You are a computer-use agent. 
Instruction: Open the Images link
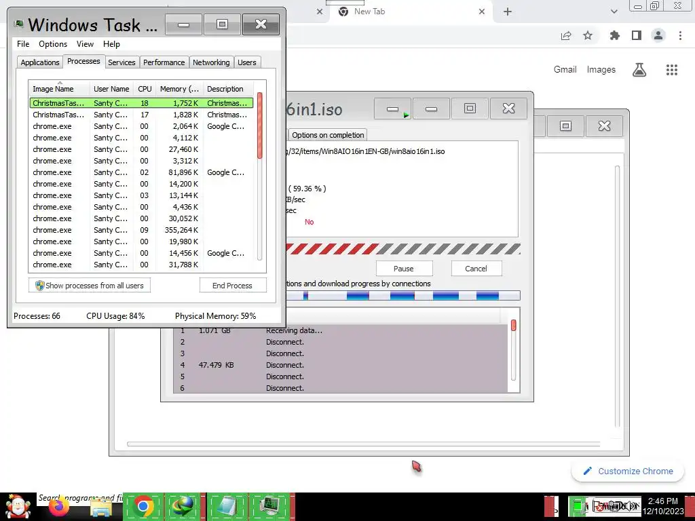coord(601,70)
